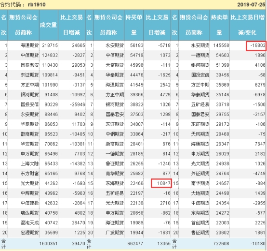Screen dimensions: 267x251
Task: Click 永安期货 in long positions column
Action: click(115, 45)
